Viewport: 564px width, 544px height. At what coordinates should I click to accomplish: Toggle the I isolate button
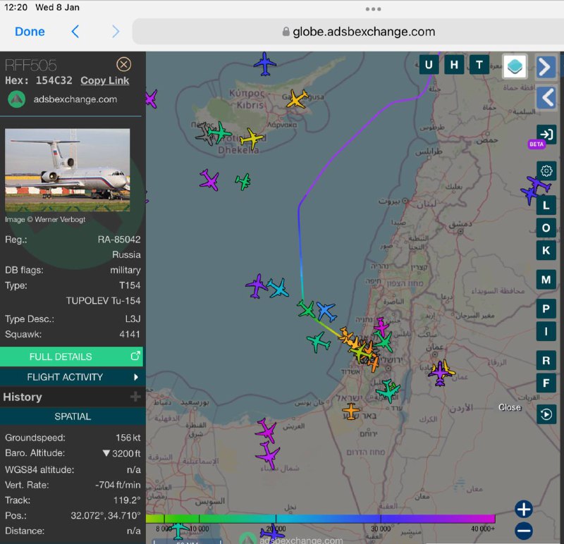tap(546, 331)
